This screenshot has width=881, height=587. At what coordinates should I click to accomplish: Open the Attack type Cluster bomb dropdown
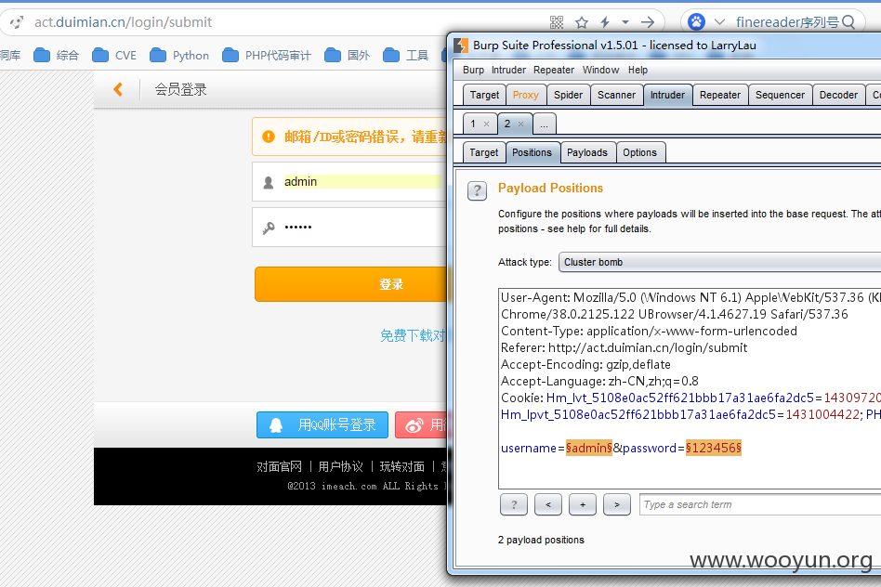point(719,262)
